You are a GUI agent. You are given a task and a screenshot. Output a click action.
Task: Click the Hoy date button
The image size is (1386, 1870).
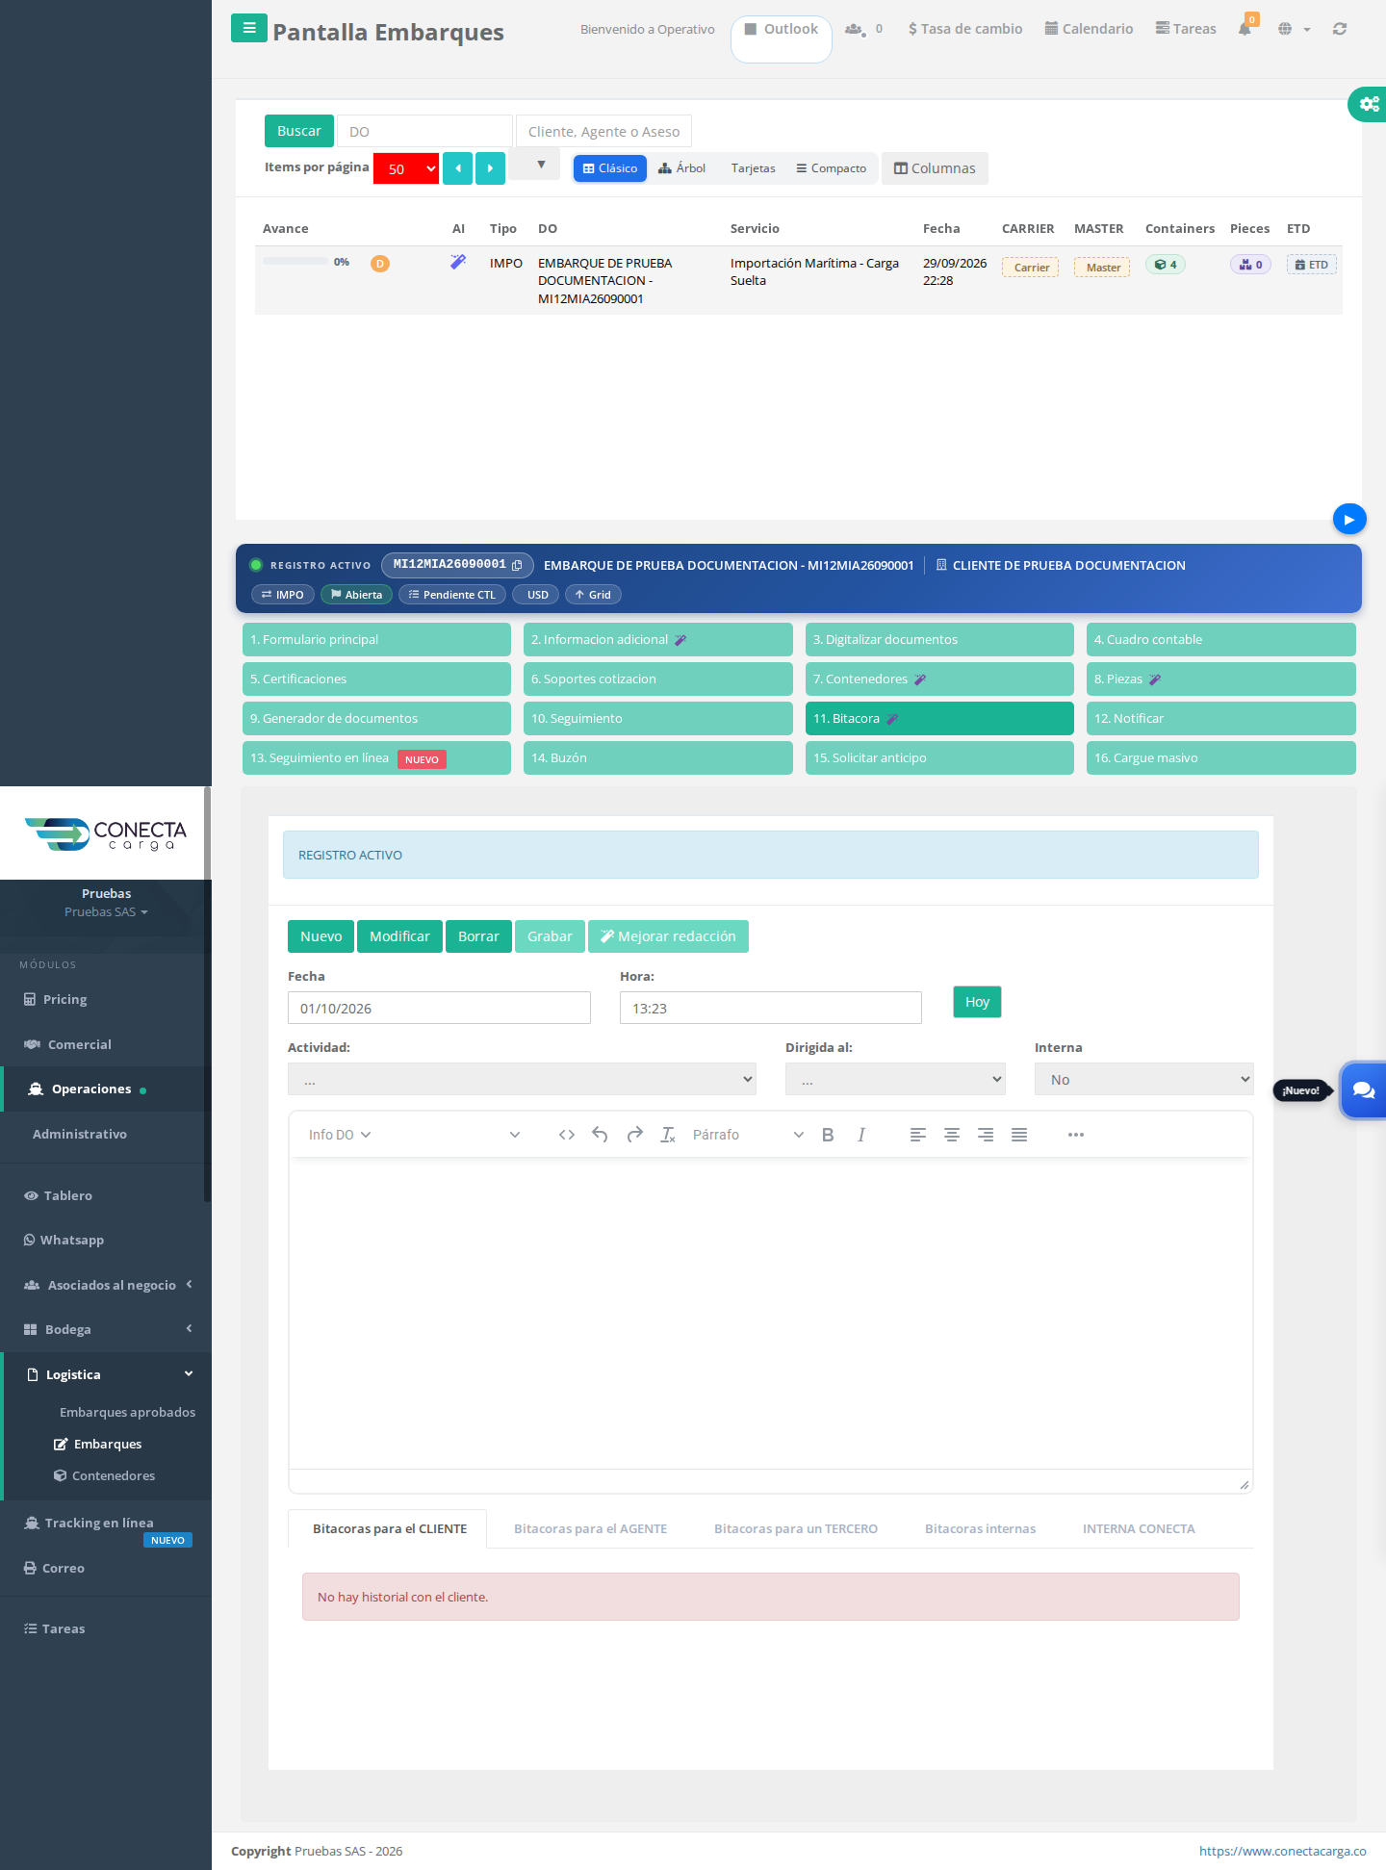pos(977,1002)
